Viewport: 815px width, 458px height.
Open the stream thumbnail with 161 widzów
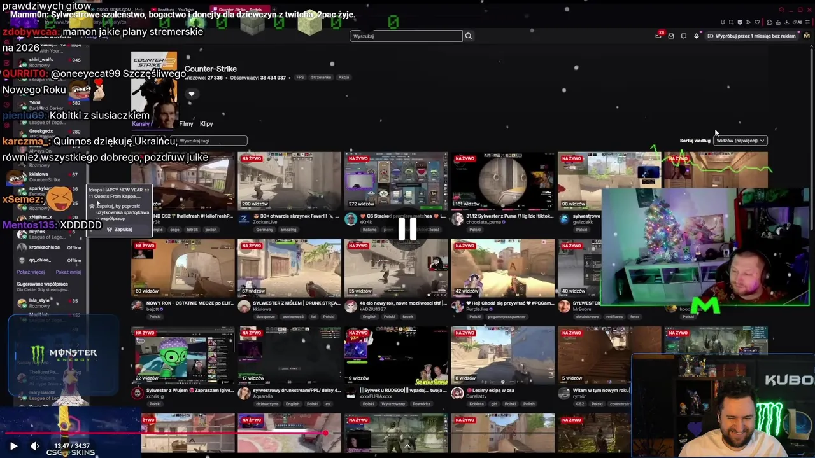point(502,181)
